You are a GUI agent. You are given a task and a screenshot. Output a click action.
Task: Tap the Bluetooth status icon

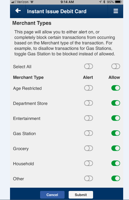[104, 2]
